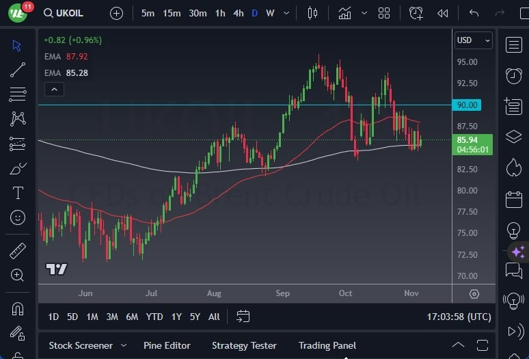Open the Indicators menu icon
The width and height of the screenshot is (529, 359).
(x=345, y=13)
